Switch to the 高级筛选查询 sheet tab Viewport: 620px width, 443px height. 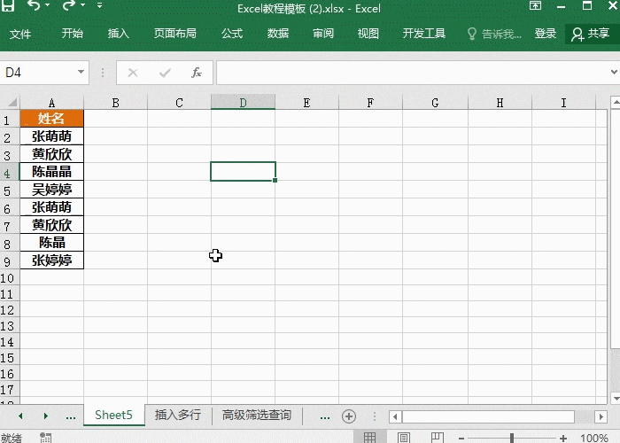pos(256,415)
